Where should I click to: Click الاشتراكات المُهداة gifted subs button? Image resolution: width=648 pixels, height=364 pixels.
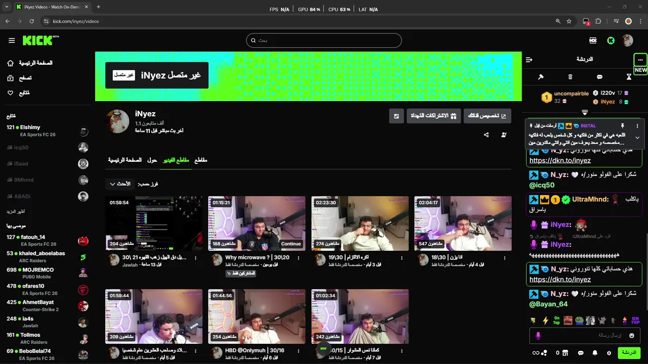(x=434, y=116)
